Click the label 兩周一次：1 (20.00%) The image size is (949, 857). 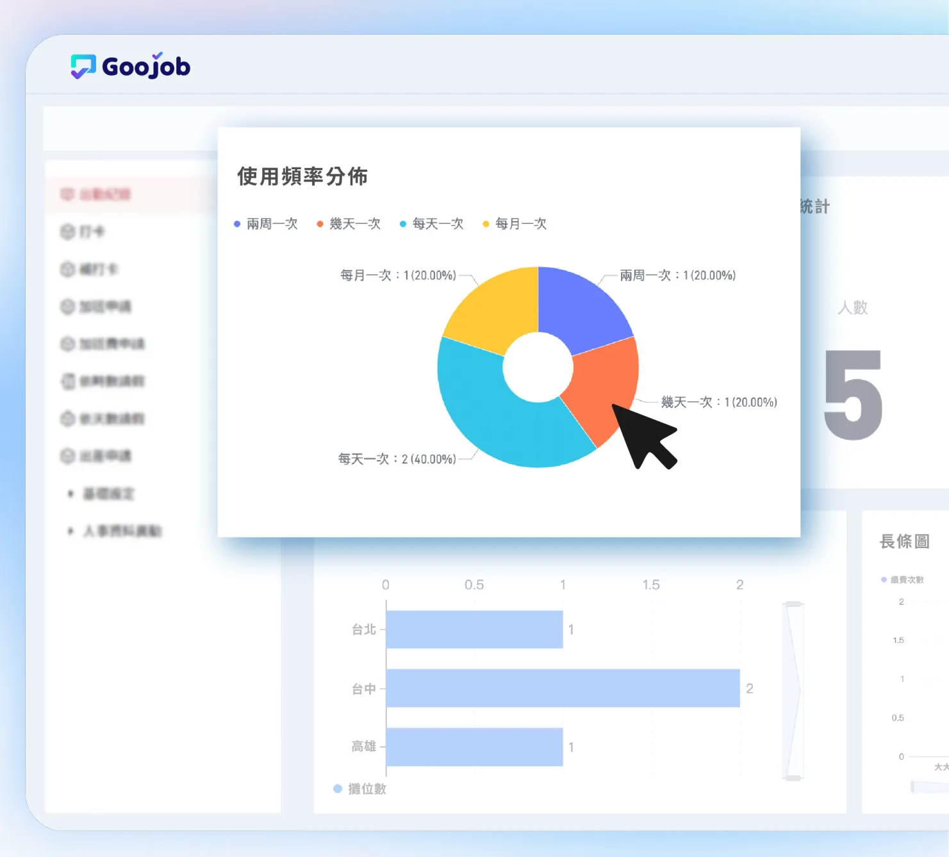pos(678,276)
